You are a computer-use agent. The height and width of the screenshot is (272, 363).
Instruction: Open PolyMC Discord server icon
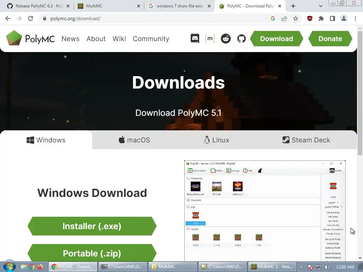coord(195,39)
